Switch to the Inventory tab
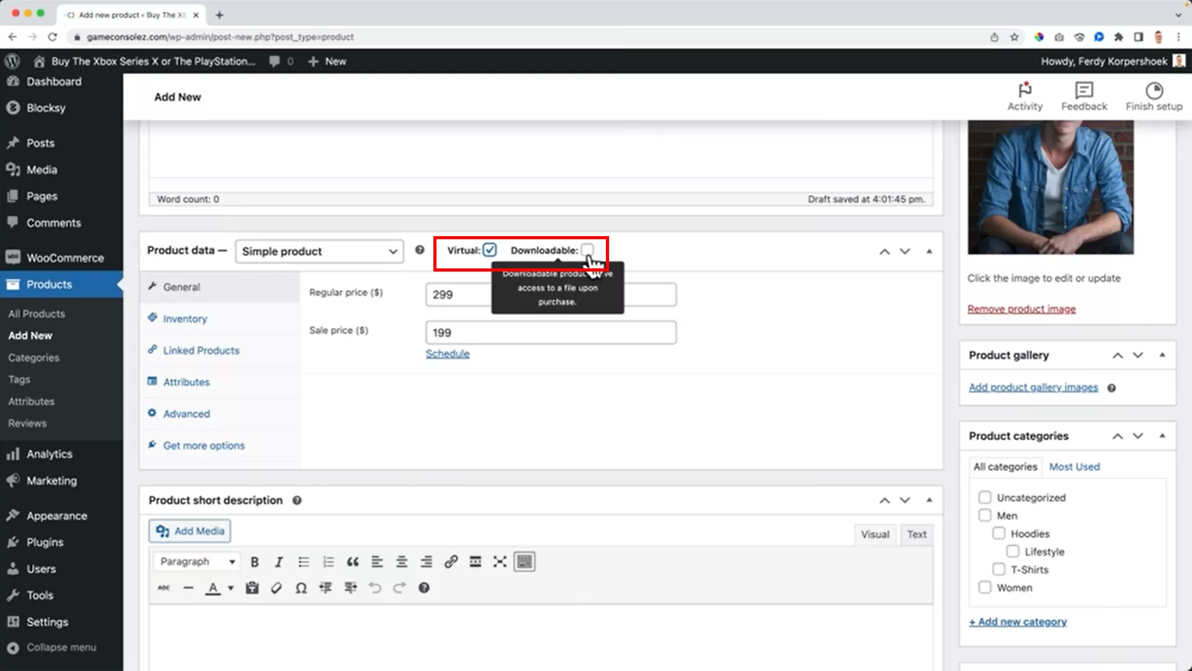 click(x=185, y=319)
